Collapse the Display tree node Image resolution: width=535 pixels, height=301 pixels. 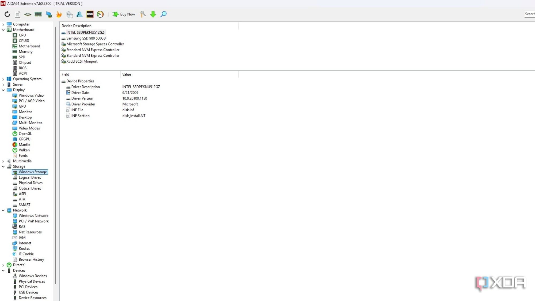click(3, 90)
